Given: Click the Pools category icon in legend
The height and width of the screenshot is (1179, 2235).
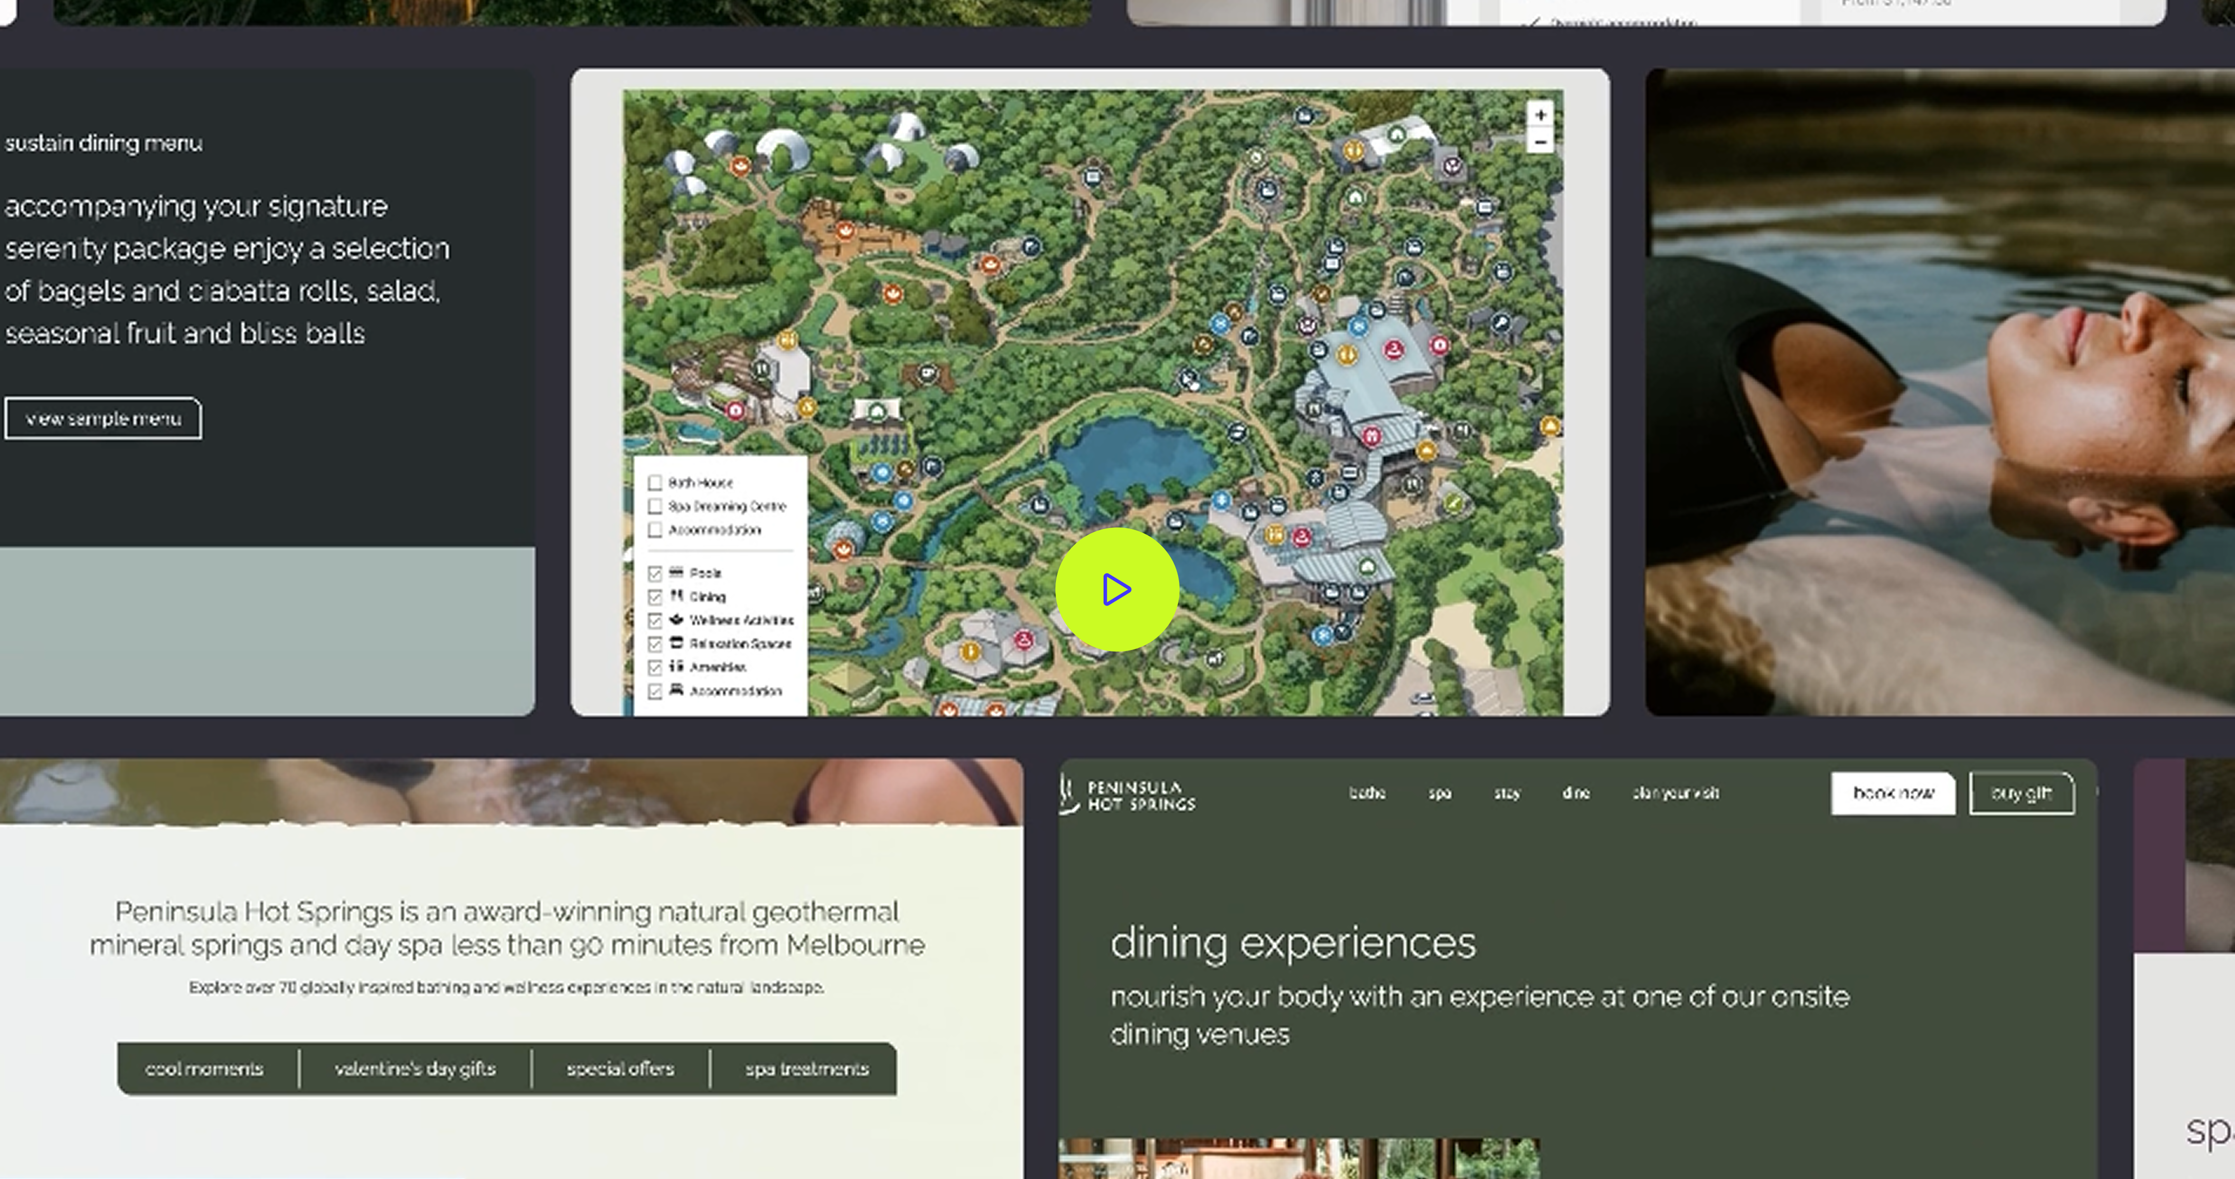Looking at the screenshot, I should pos(677,572).
